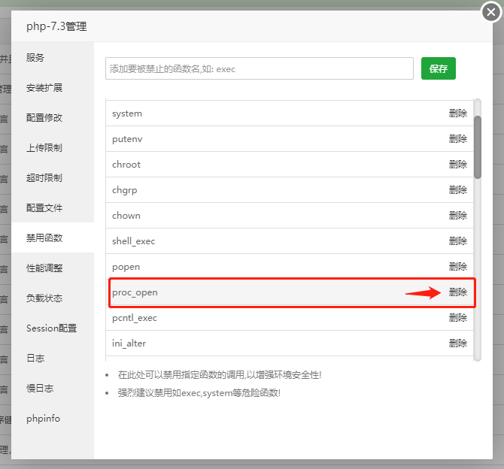
Task: Select the proc_open row text
Action: pyautogui.click(x=135, y=292)
